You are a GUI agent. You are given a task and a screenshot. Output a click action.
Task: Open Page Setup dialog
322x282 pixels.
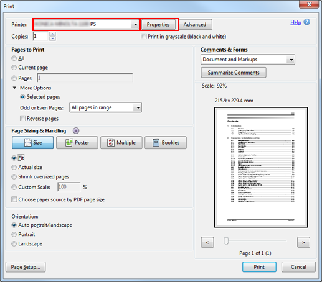[x=26, y=267]
